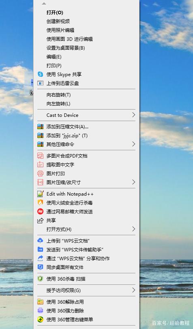
Task: Select 添加到压缩文件(A)... entry
Action: [x=67, y=126]
